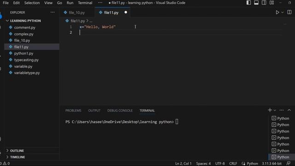Viewport: 295px width, 166px height.
Task: Open Terminal menu
Action: (x=85, y=3)
